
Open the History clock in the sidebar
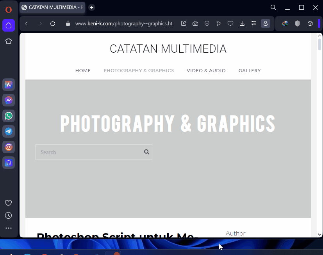[9, 216]
